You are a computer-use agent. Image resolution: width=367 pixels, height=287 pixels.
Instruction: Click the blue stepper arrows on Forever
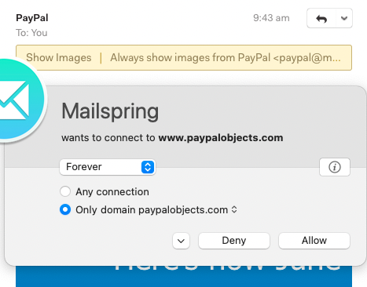[148, 167]
